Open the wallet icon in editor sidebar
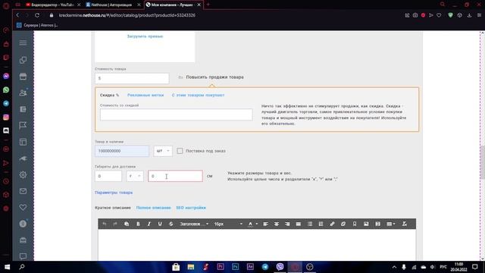This screenshot has height=273, width=485. pos(23,109)
